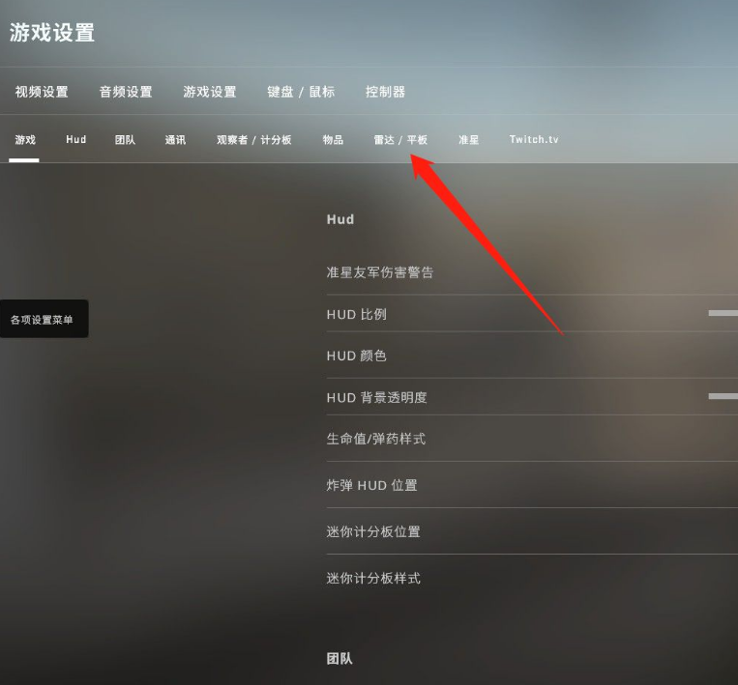The height and width of the screenshot is (685, 738).
Task: Open the Twitch.tv sub-tab
Action: 534,139
